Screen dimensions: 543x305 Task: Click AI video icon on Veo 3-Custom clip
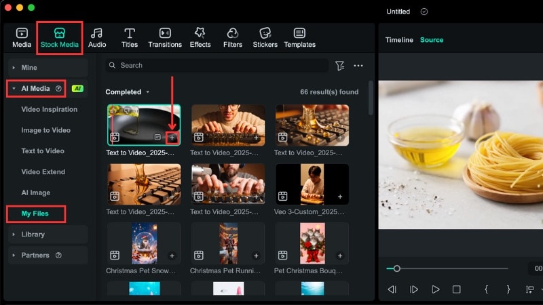282,197
